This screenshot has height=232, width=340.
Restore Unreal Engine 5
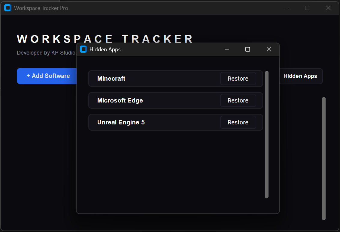(x=238, y=122)
